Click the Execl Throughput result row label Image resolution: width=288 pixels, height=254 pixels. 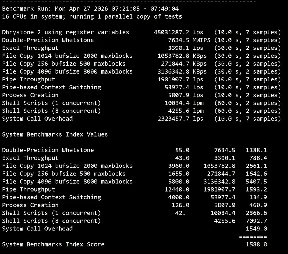30,48
